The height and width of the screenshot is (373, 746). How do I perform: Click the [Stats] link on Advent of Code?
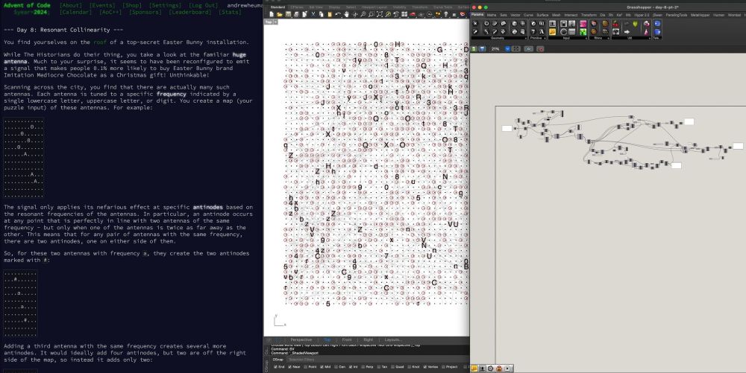230,12
